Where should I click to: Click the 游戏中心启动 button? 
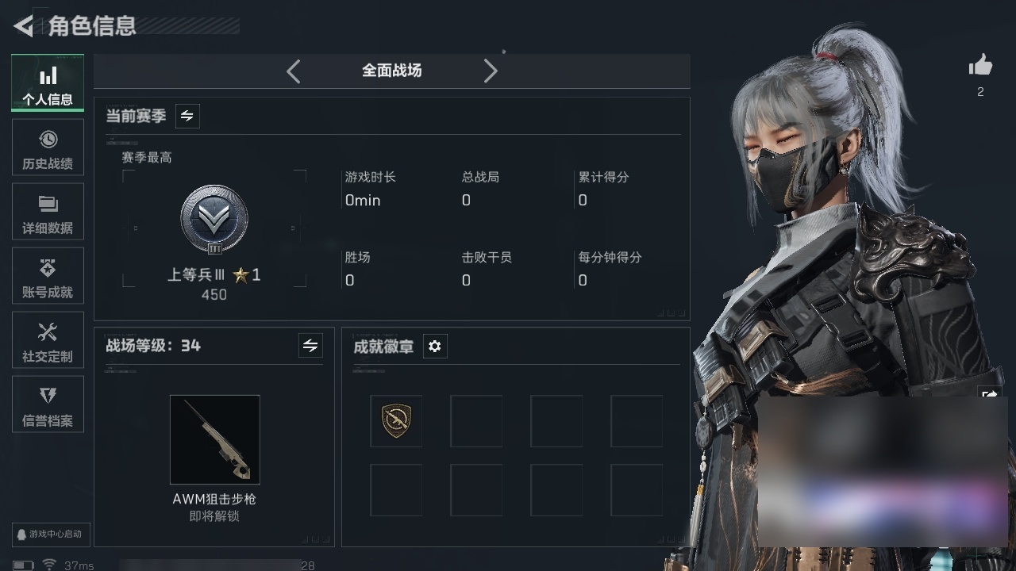pyautogui.click(x=48, y=535)
